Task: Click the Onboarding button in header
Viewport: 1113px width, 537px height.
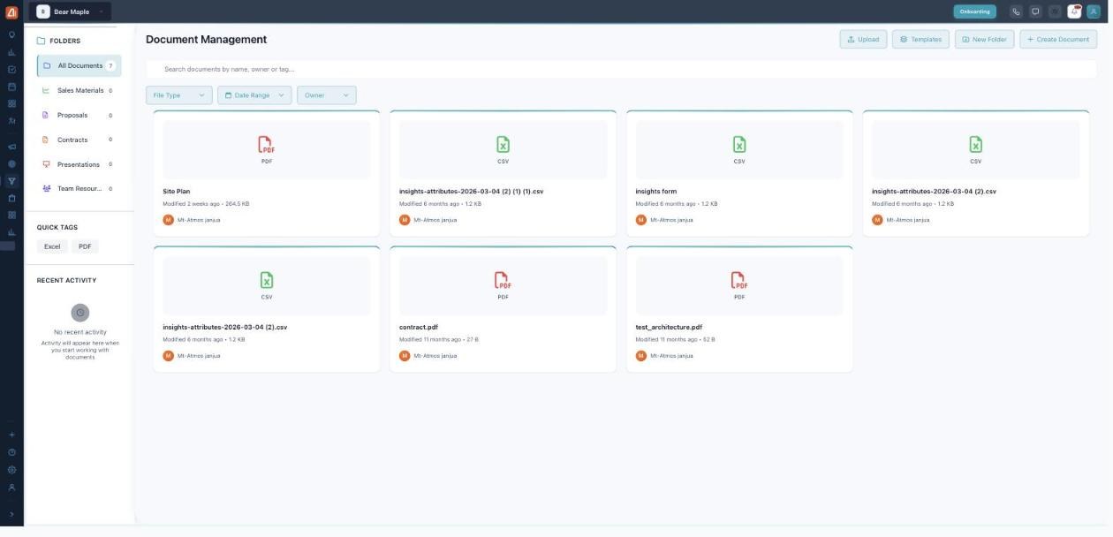Action: (x=974, y=11)
